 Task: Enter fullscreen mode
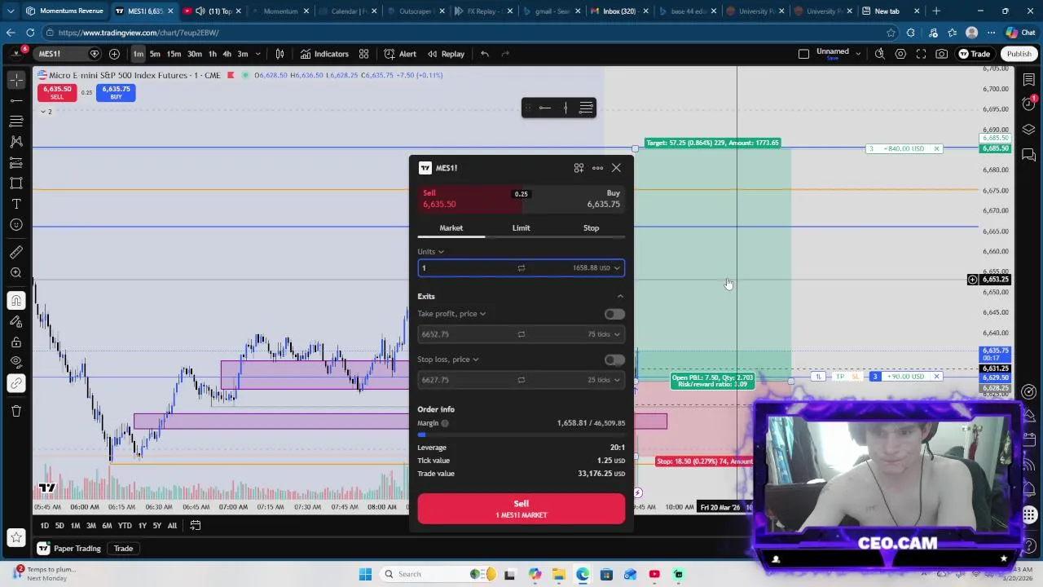(921, 54)
